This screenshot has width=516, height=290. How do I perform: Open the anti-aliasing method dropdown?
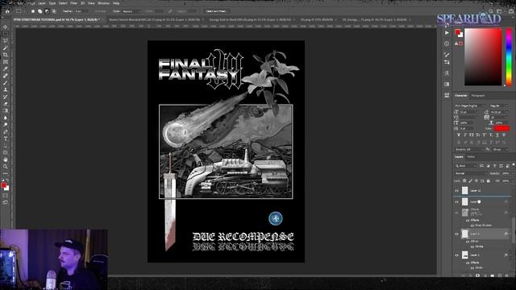(x=500, y=149)
